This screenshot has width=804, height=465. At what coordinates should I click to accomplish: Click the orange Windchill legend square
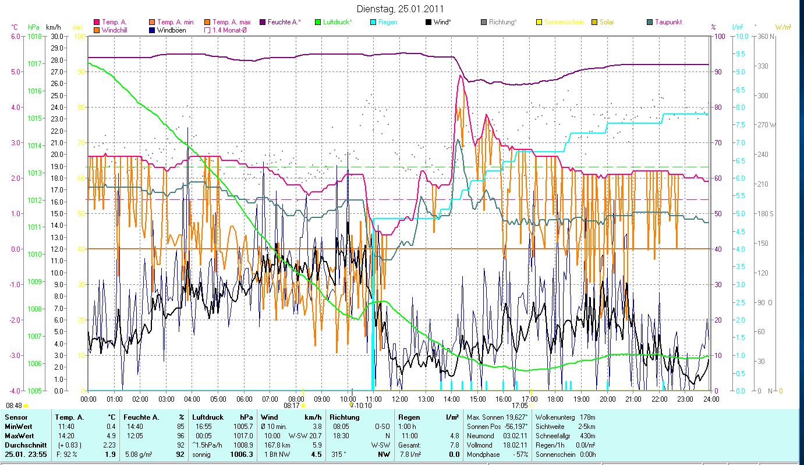97,30
